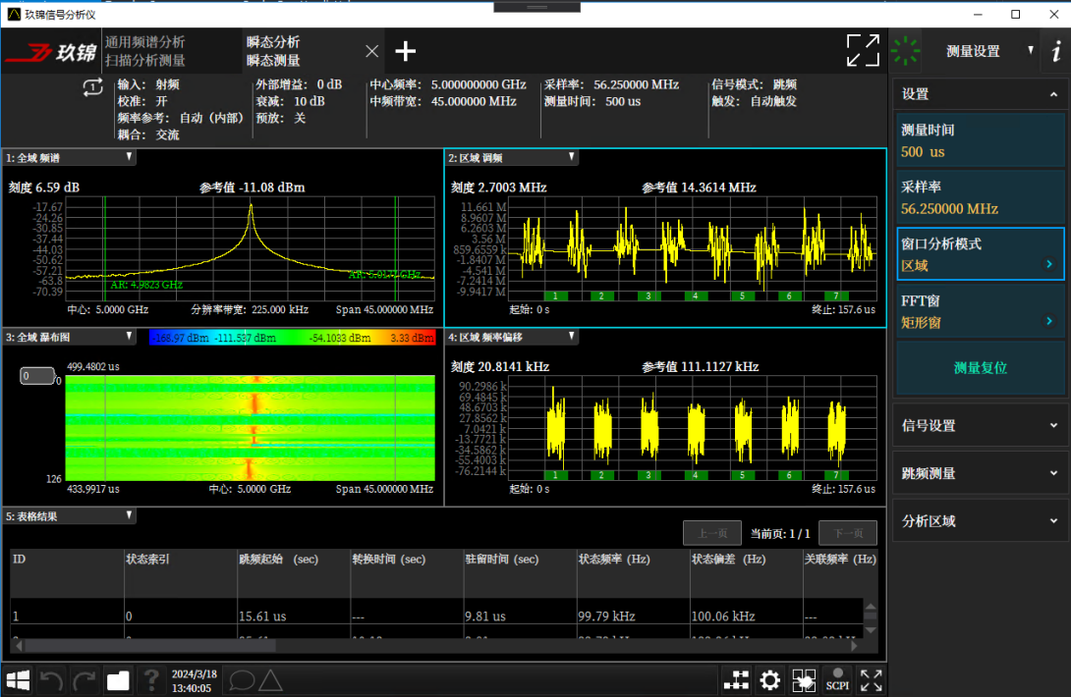Screen dimensions: 1071x697
Task: Add a new measurement tab
Action: click(x=405, y=51)
